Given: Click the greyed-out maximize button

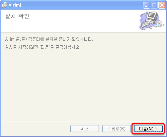Looking at the screenshot, I should coord(154,5).
